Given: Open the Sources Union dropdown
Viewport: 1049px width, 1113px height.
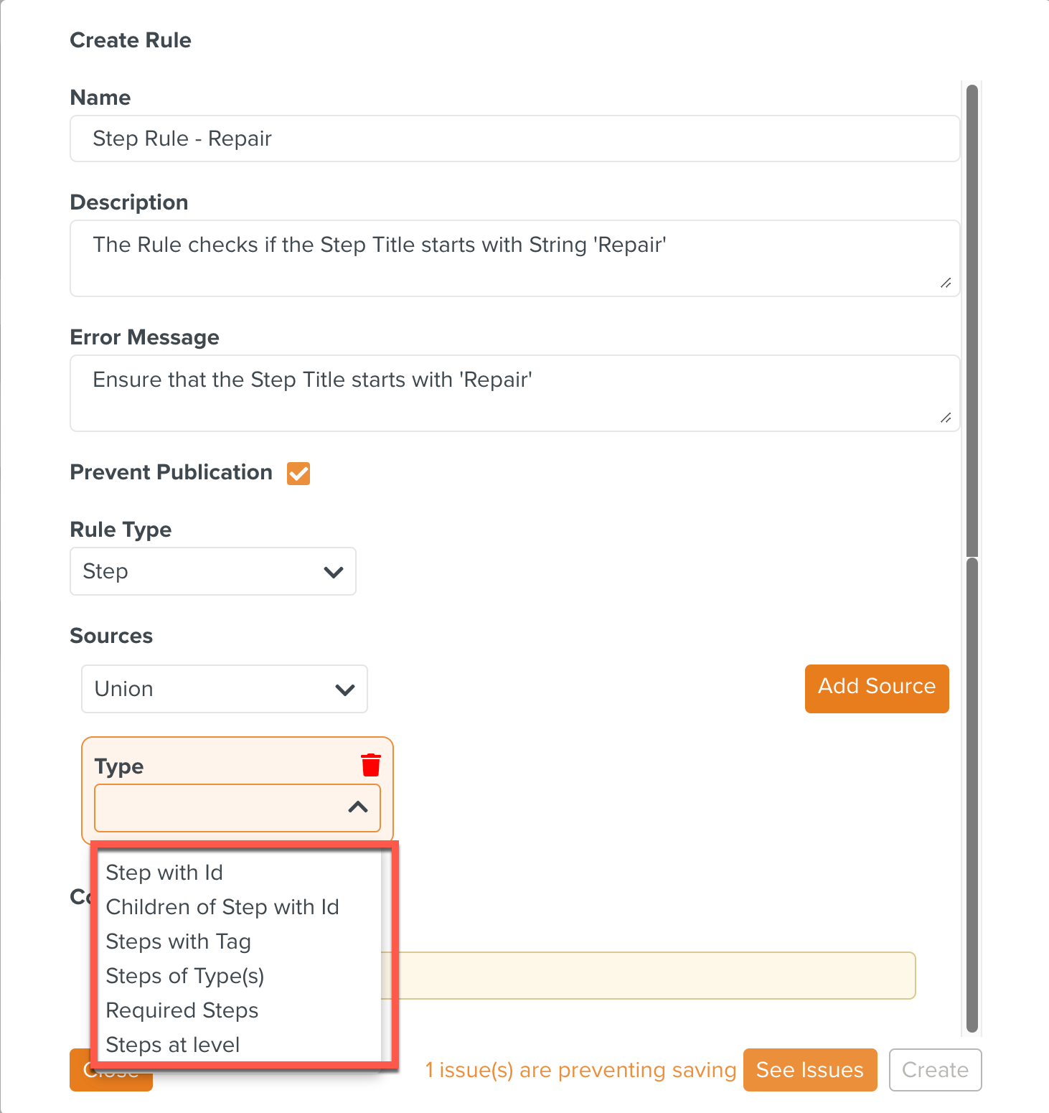Looking at the screenshot, I should pos(224,689).
